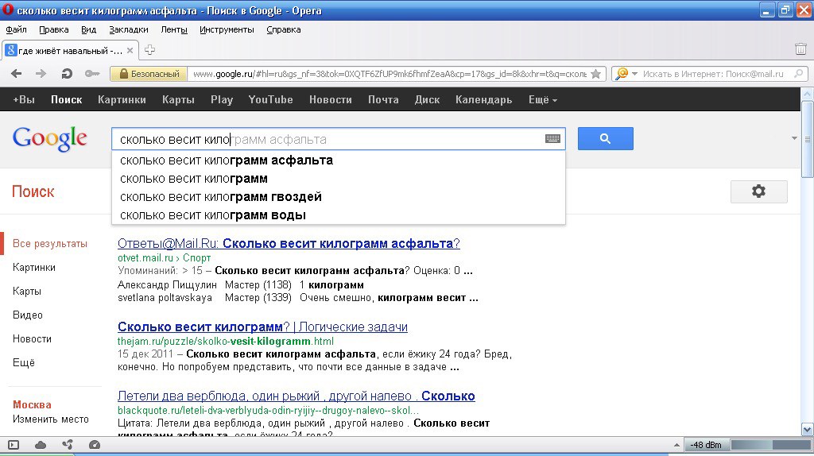Click the Google logo

click(50, 138)
